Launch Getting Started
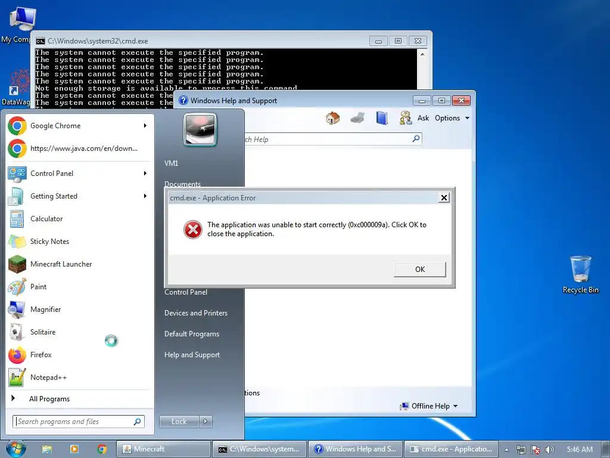610x458 pixels. 80,196
